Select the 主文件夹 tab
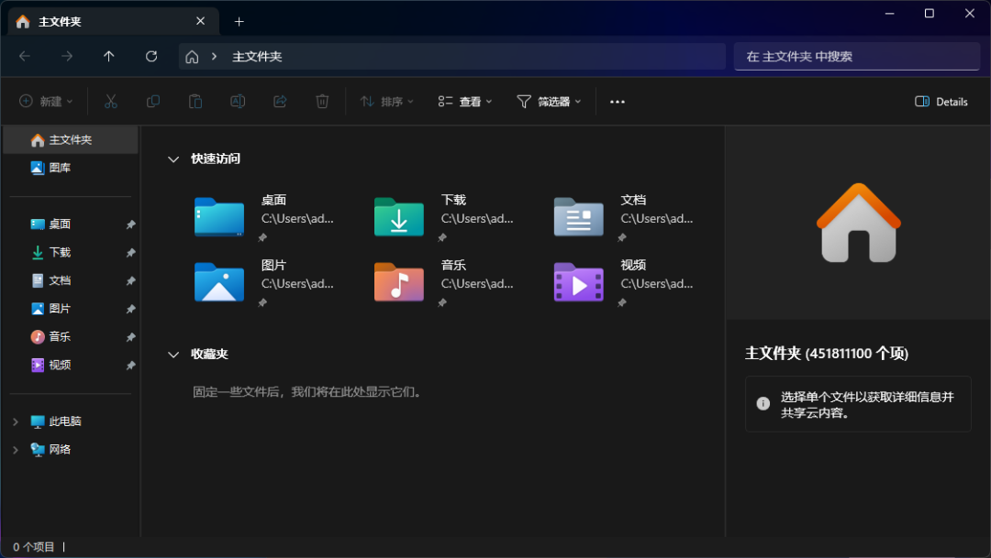Image resolution: width=991 pixels, height=558 pixels. coord(114,21)
